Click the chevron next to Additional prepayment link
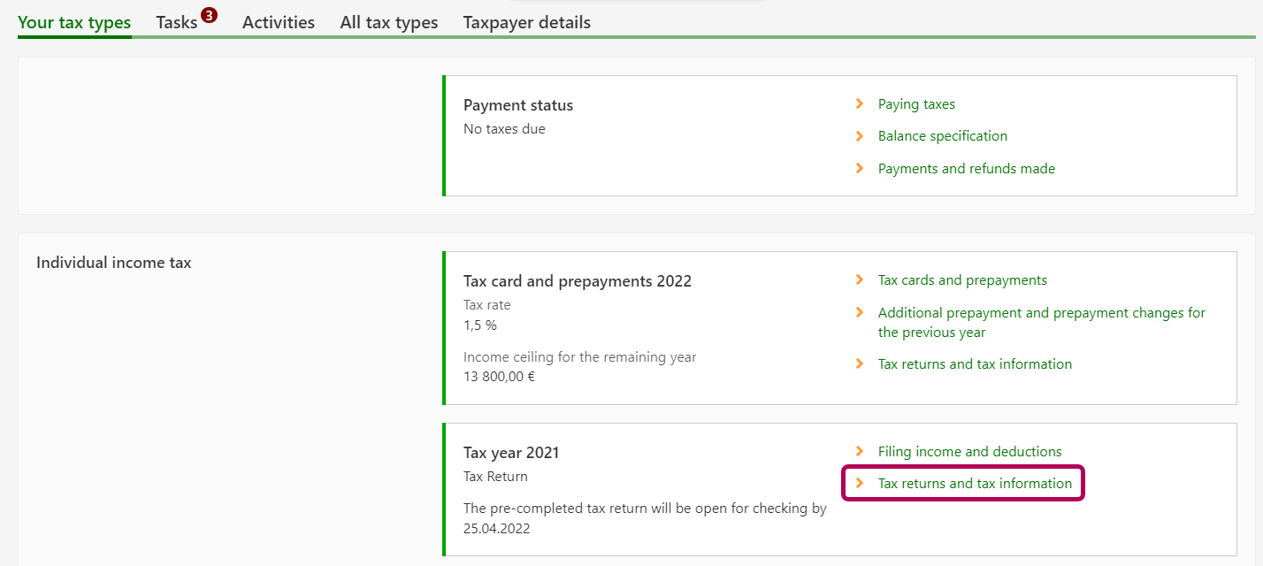This screenshot has width=1263, height=566. [860, 313]
